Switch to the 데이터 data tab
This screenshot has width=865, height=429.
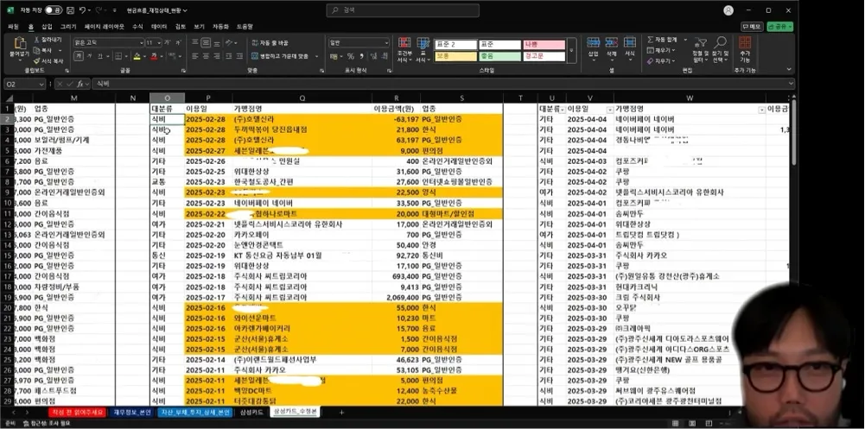point(159,27)
